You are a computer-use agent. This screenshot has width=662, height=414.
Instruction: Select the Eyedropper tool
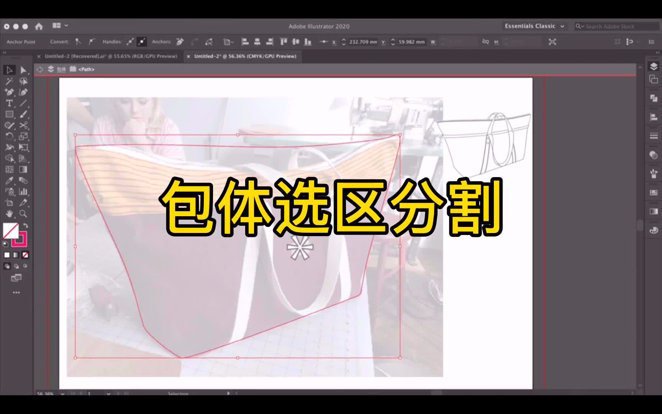point(10,181)
